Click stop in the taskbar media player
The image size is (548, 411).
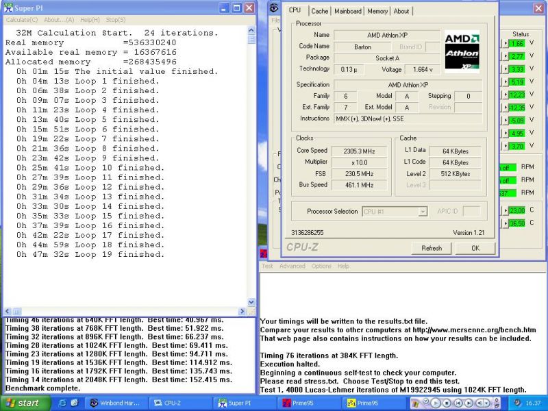(447, 403)
